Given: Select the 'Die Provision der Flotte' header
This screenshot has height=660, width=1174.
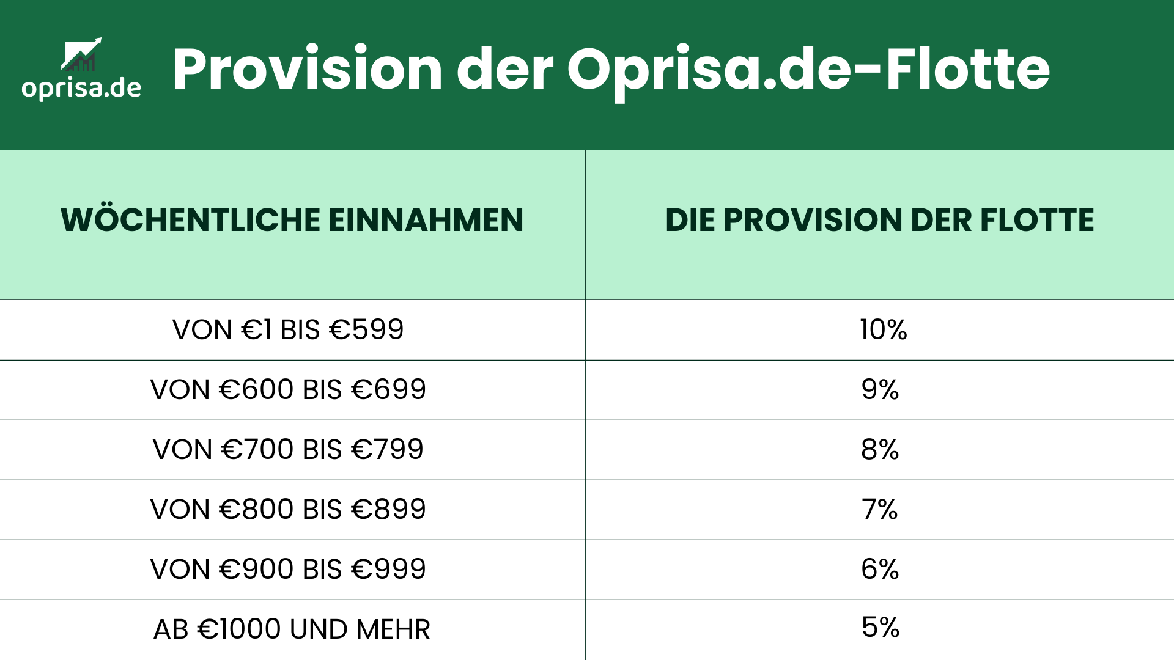Looking at the screenshot, I should tap(879, 220).
